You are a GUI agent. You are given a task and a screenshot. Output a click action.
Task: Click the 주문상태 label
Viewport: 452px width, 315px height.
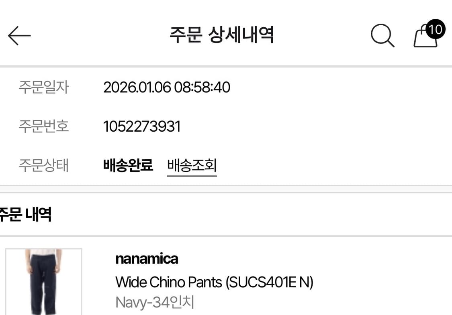(x=44, y=165)
